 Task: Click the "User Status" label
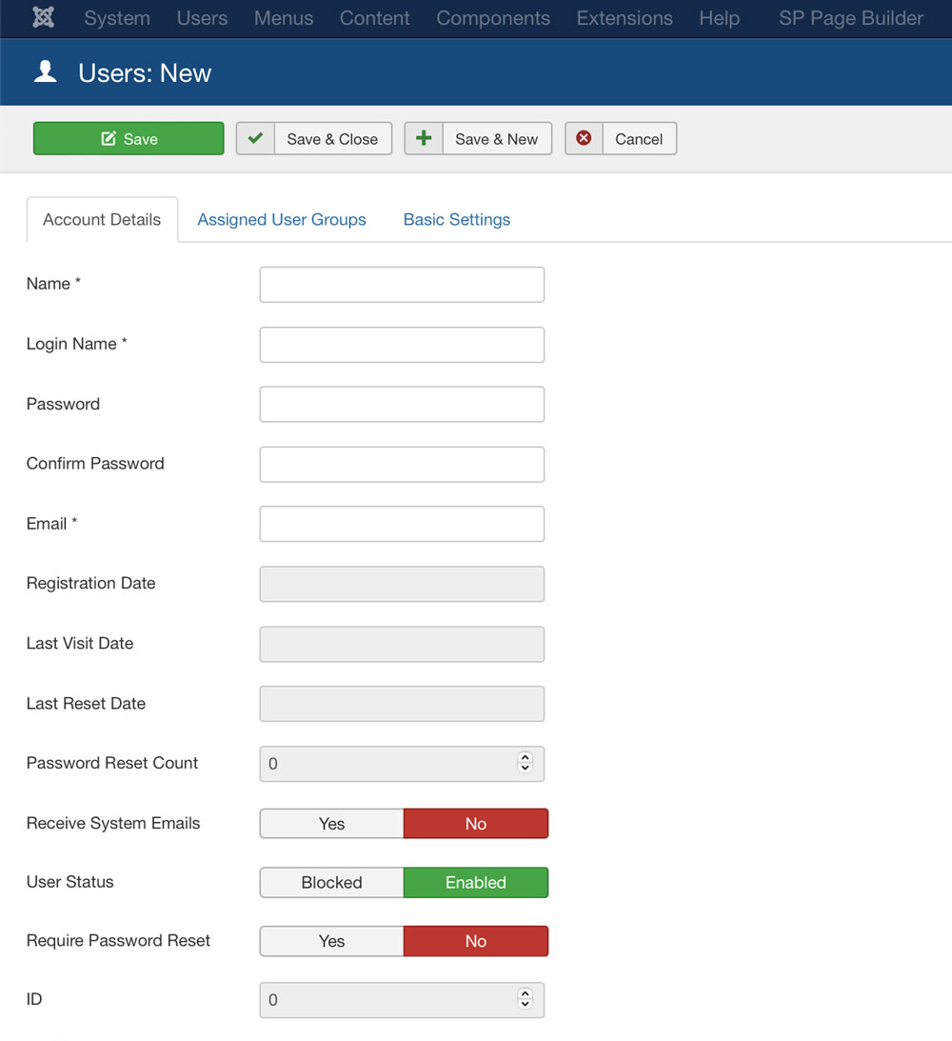tap(69, 882)
